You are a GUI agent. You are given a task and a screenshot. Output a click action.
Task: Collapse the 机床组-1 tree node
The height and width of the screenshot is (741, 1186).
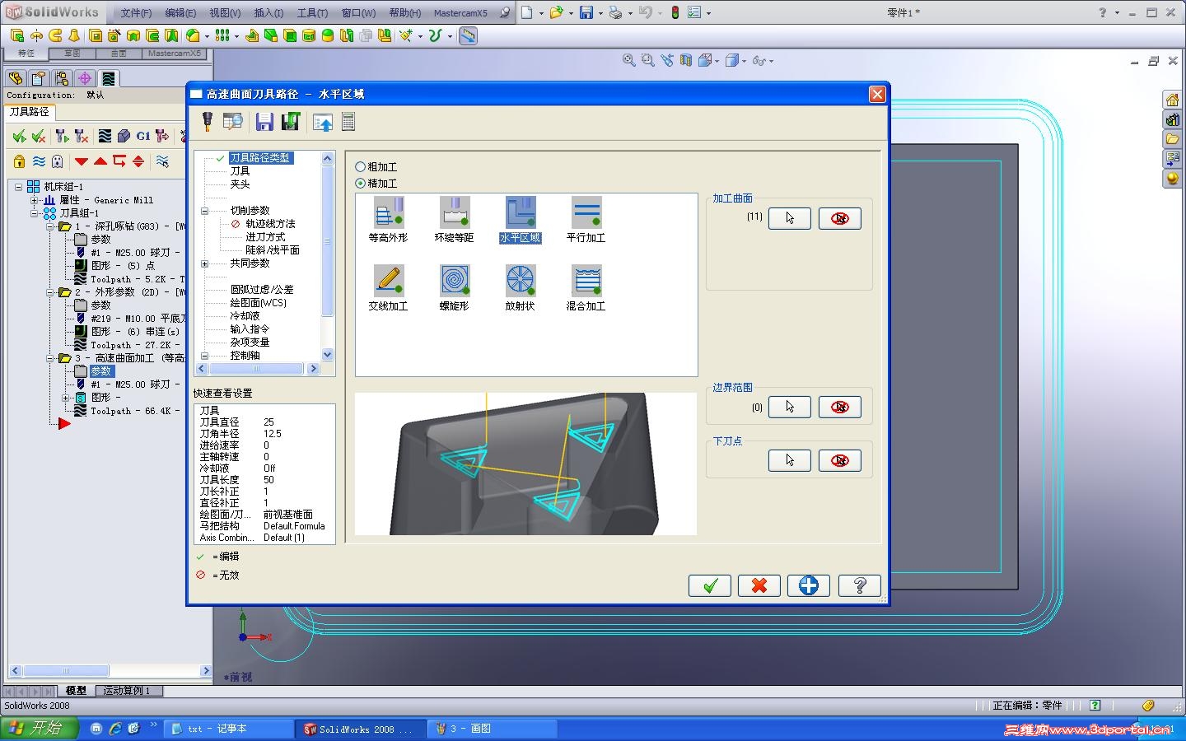click(x=18, y=187)
